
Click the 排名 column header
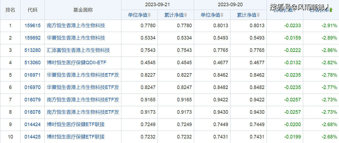(10, 10)
